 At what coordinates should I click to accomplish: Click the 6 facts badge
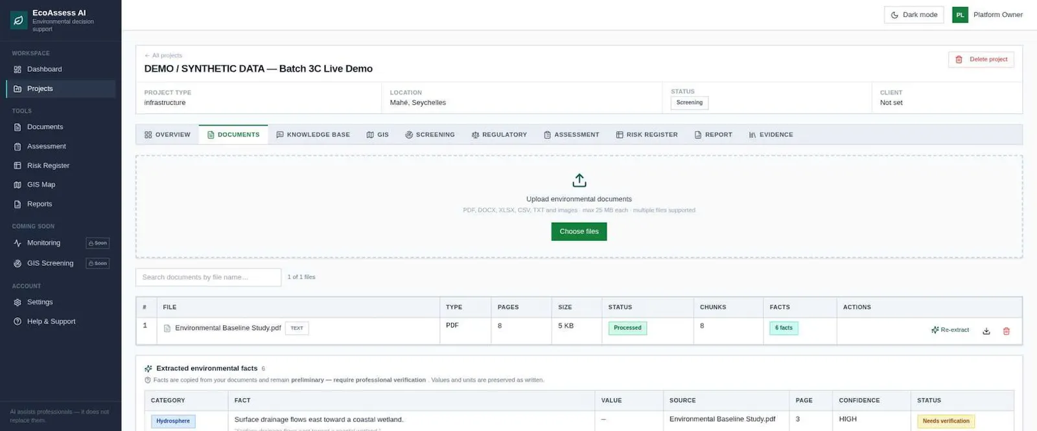784,328
